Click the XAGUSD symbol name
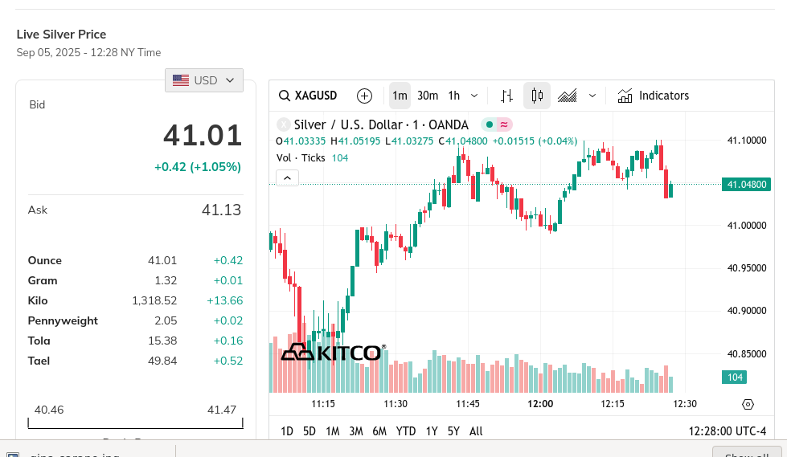 click(x=316, y=96)
